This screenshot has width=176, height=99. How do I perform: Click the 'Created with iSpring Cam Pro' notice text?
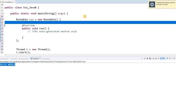click(x=166, y=4)
